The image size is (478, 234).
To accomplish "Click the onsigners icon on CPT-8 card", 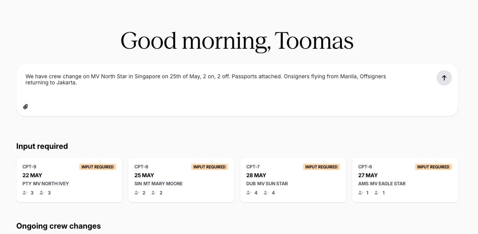I will click(137, 193).
